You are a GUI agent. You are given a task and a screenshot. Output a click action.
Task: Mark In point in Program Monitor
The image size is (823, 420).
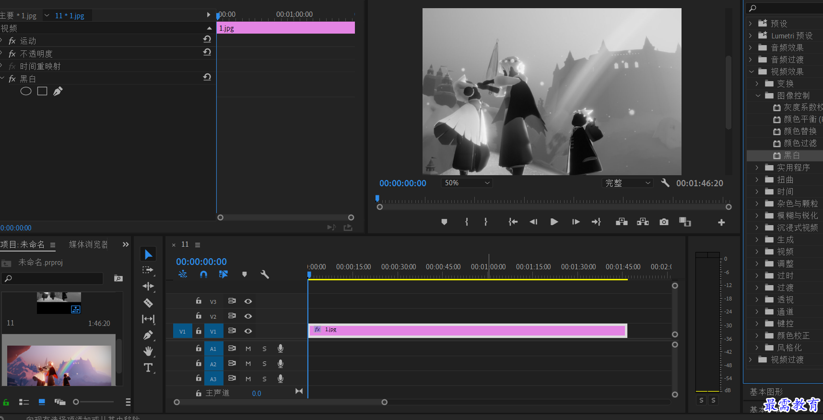click(467, 222)
